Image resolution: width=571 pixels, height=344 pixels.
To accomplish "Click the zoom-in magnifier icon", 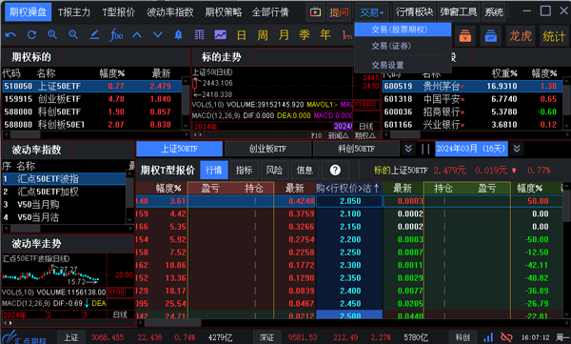I will (52, 35).
